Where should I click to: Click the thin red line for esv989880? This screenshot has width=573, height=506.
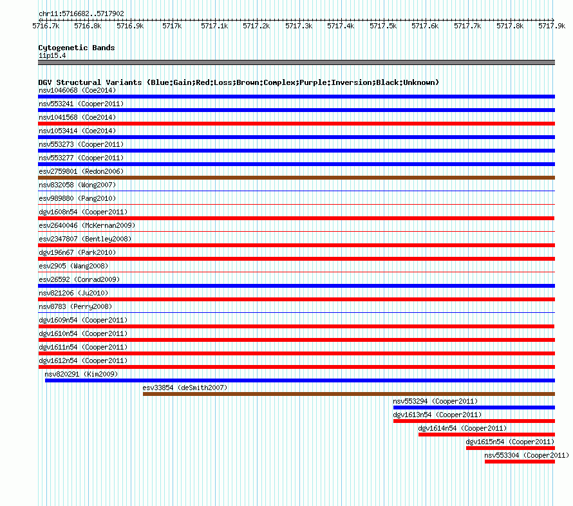coord(296,204)
